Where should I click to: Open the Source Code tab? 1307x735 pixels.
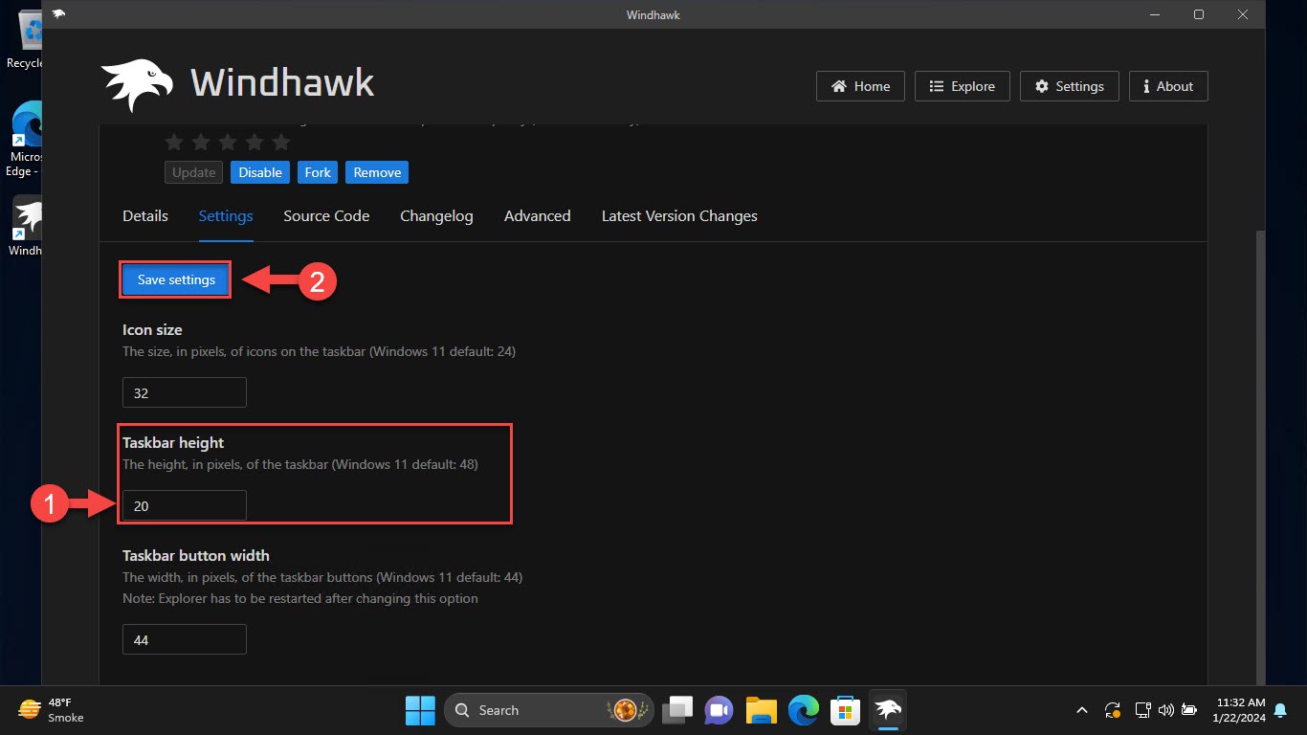tap(326, 216)
